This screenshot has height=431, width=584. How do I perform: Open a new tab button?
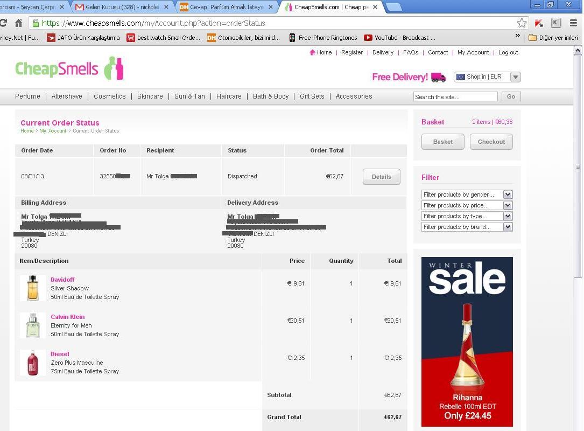coord(394,7)
